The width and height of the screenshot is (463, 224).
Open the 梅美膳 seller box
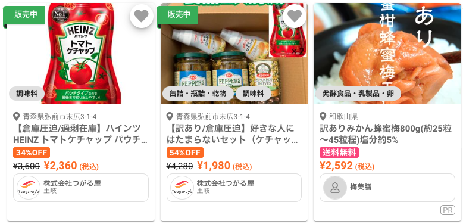point(387,188)
